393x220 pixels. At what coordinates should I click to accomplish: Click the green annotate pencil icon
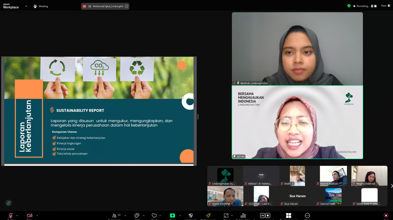click(x=9, y=203)
